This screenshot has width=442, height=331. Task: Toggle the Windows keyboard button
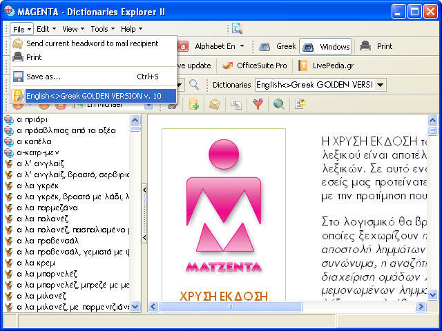click(326, 46)
